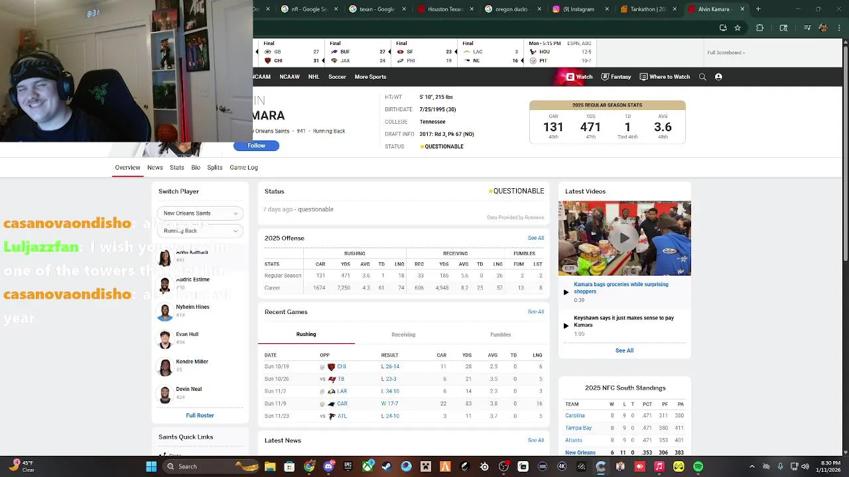Open the taskbar volume icon
The image size is (849, 477).
(x=807, y=466)
